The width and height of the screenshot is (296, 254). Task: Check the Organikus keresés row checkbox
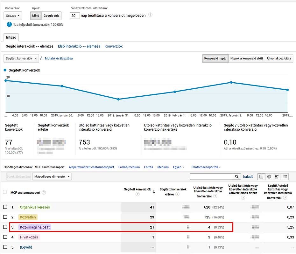point(5,207)
